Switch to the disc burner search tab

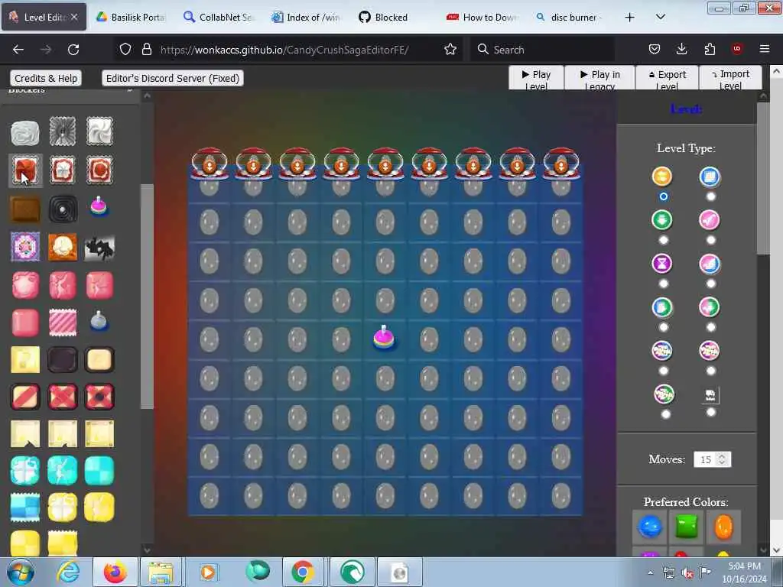(x=569, y=17)
